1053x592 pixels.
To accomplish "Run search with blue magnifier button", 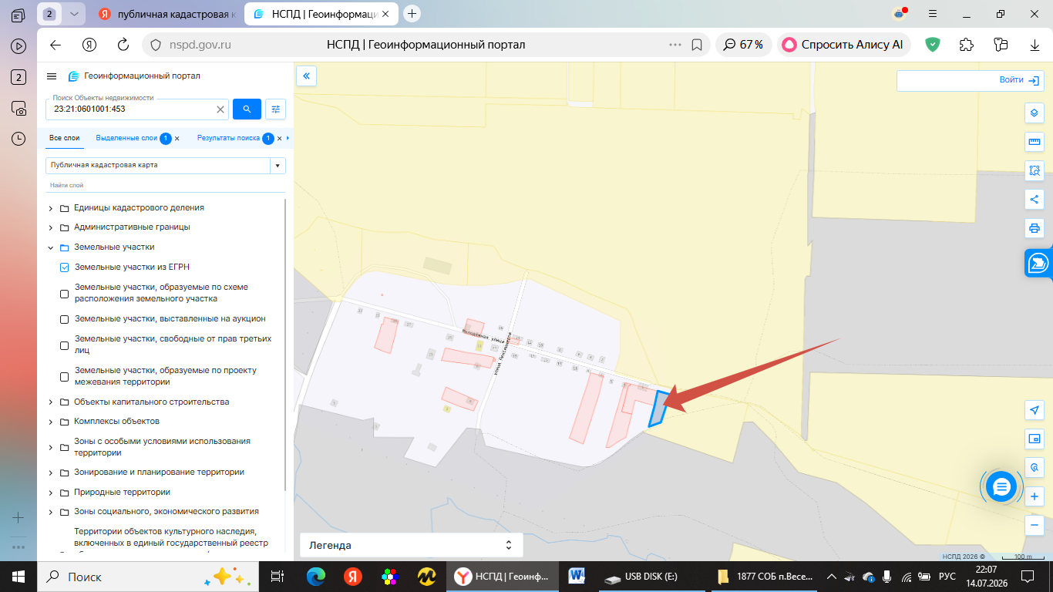I will click(247, 109).
